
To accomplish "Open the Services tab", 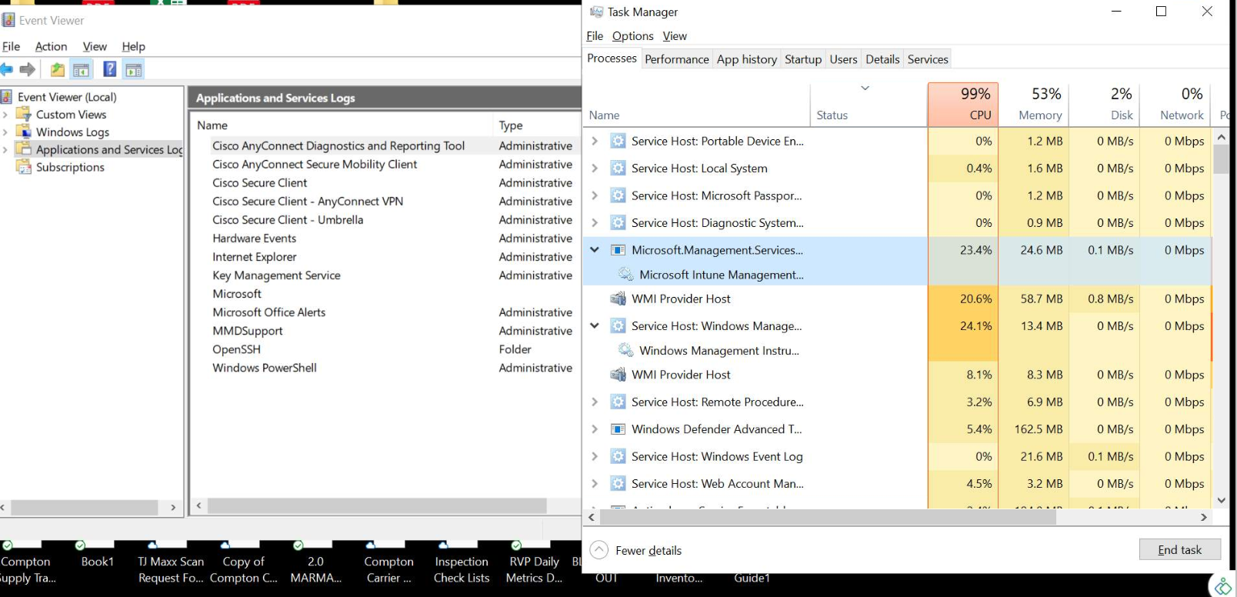I will click(x=928, y=59).
